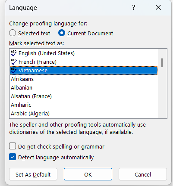The width and height of the screenshot is (173, 186).
Task: Click spell-check icon beside Vietnamese
Action: (x=14, y=71)
